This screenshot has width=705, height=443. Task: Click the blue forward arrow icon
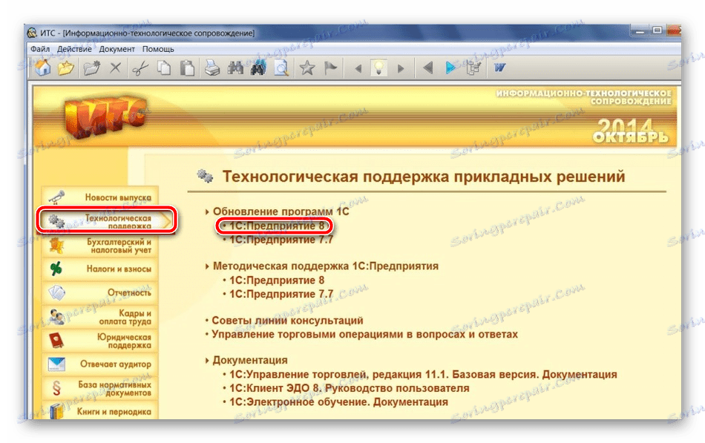click(450, 68)
